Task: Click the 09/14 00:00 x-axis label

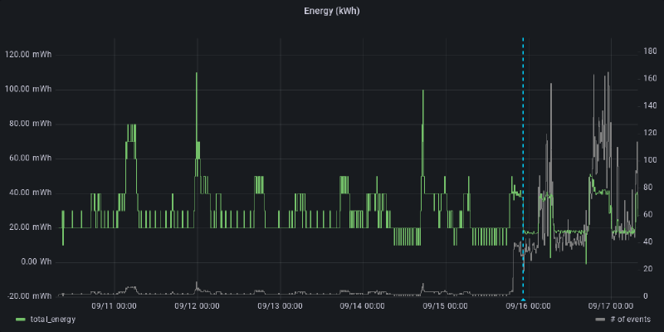Action: click(x=363, y=305)
